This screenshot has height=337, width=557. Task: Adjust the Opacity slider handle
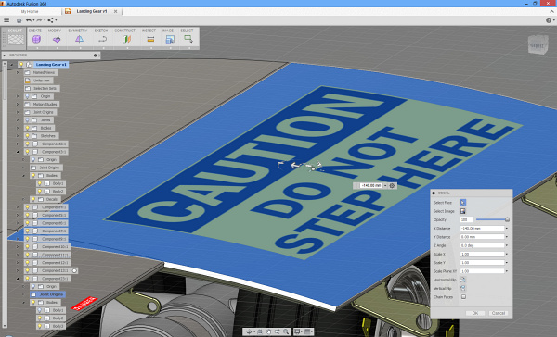(x=507, y=219)
